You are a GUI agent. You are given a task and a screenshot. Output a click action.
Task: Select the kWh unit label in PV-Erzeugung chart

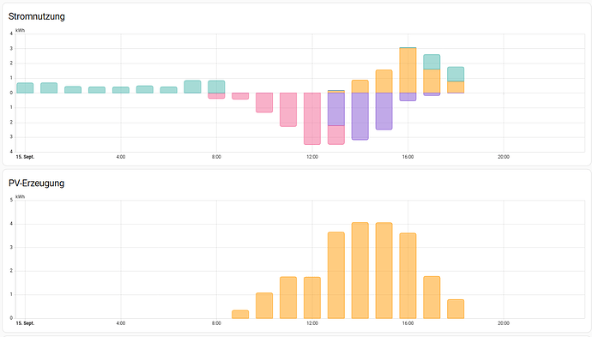(x=20, y=196)
